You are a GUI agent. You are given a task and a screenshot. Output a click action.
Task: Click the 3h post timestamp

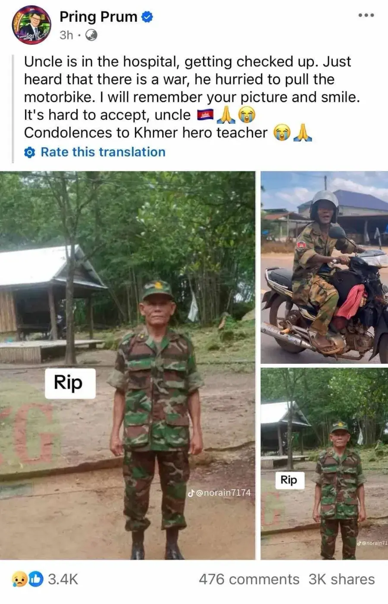click(x=66, y=35)
